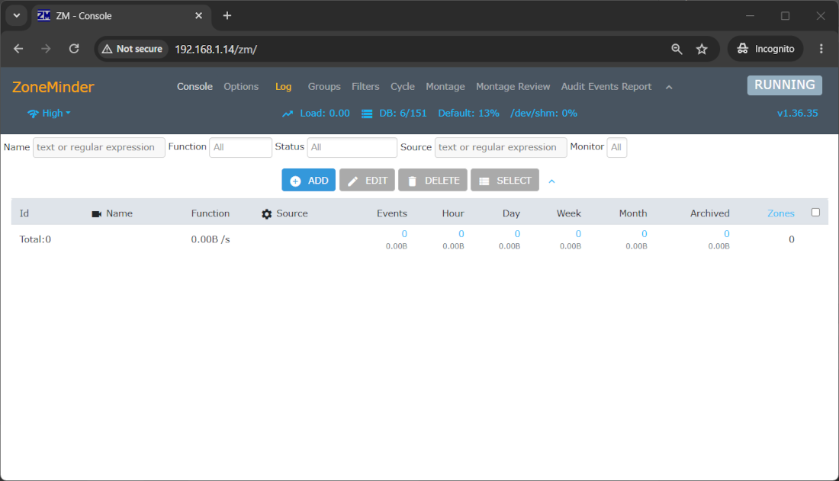This screenshot has width=839, height=481.
Task: Open the Audit Events Report
Action: click(606, 87)
